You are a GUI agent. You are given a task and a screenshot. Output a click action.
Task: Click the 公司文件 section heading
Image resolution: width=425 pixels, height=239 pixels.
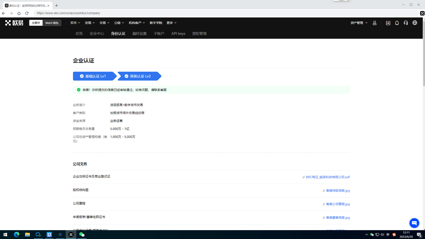(80, 164)
